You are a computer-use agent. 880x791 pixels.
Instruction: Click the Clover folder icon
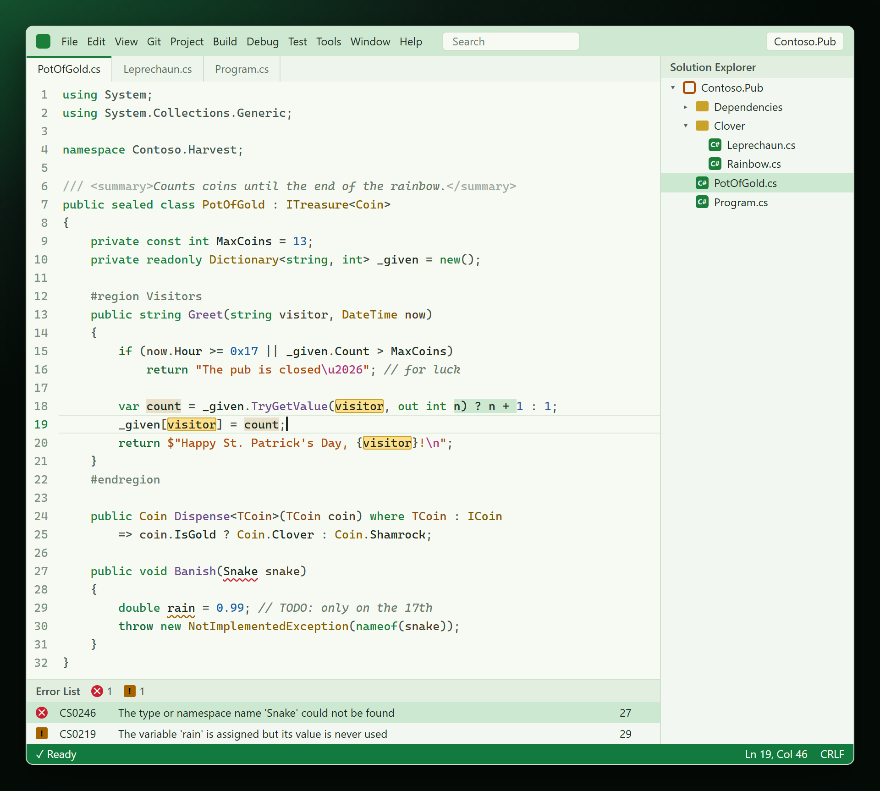[702, 126]
